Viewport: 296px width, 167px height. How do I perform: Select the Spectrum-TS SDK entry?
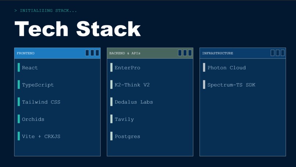tap(231, 85)
